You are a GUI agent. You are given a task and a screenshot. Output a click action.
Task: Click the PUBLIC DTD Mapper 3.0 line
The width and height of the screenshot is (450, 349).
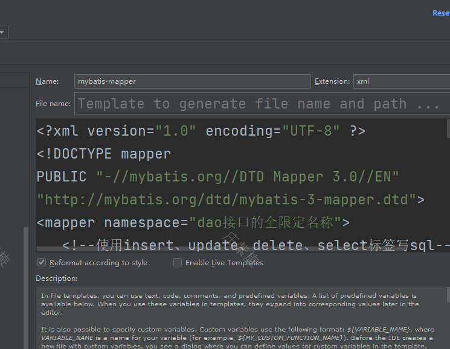(217, 177)
